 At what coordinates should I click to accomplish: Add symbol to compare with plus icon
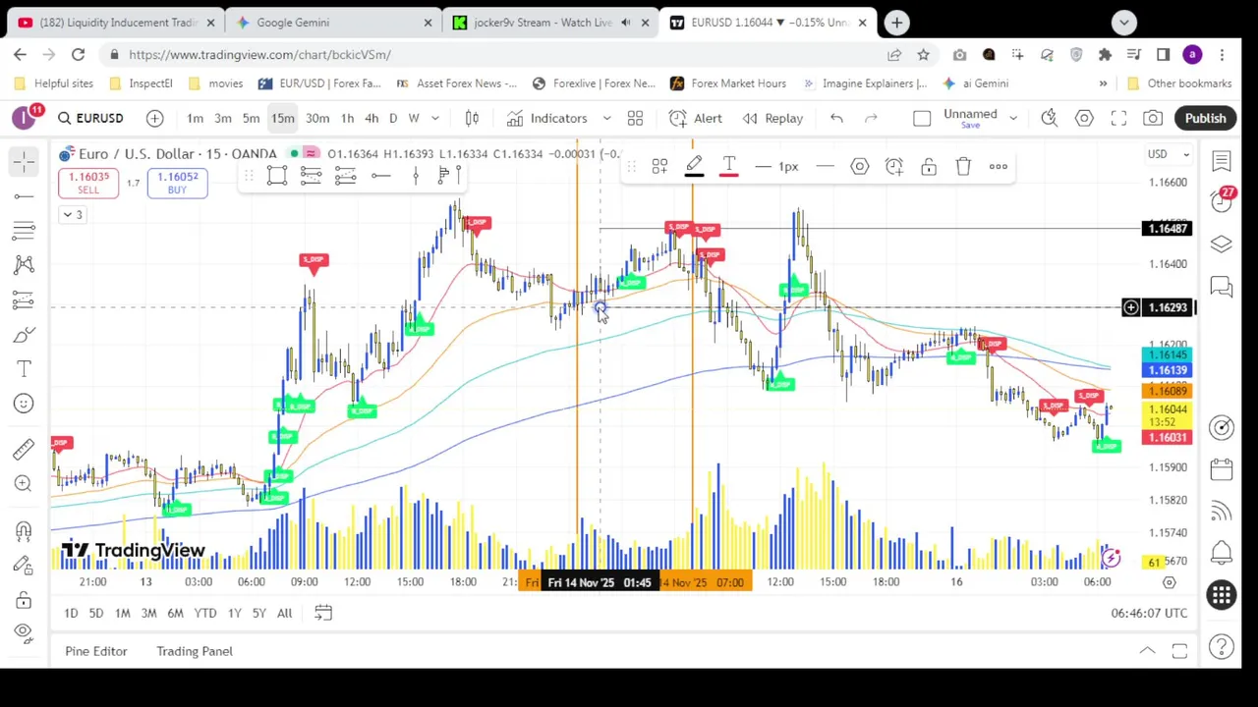(154, 118)
